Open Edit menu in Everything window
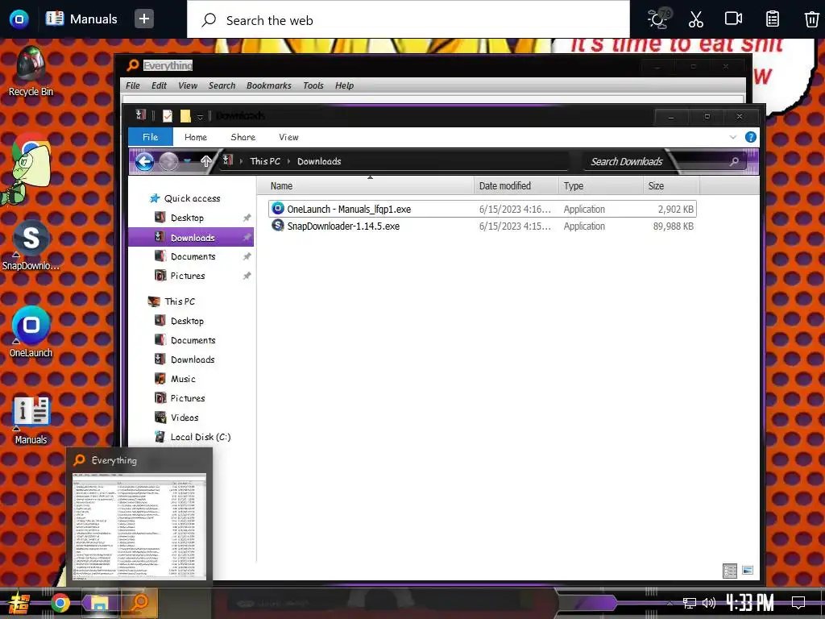The width and height of the screenshot is (825, 619). click(x=159, y=85)
